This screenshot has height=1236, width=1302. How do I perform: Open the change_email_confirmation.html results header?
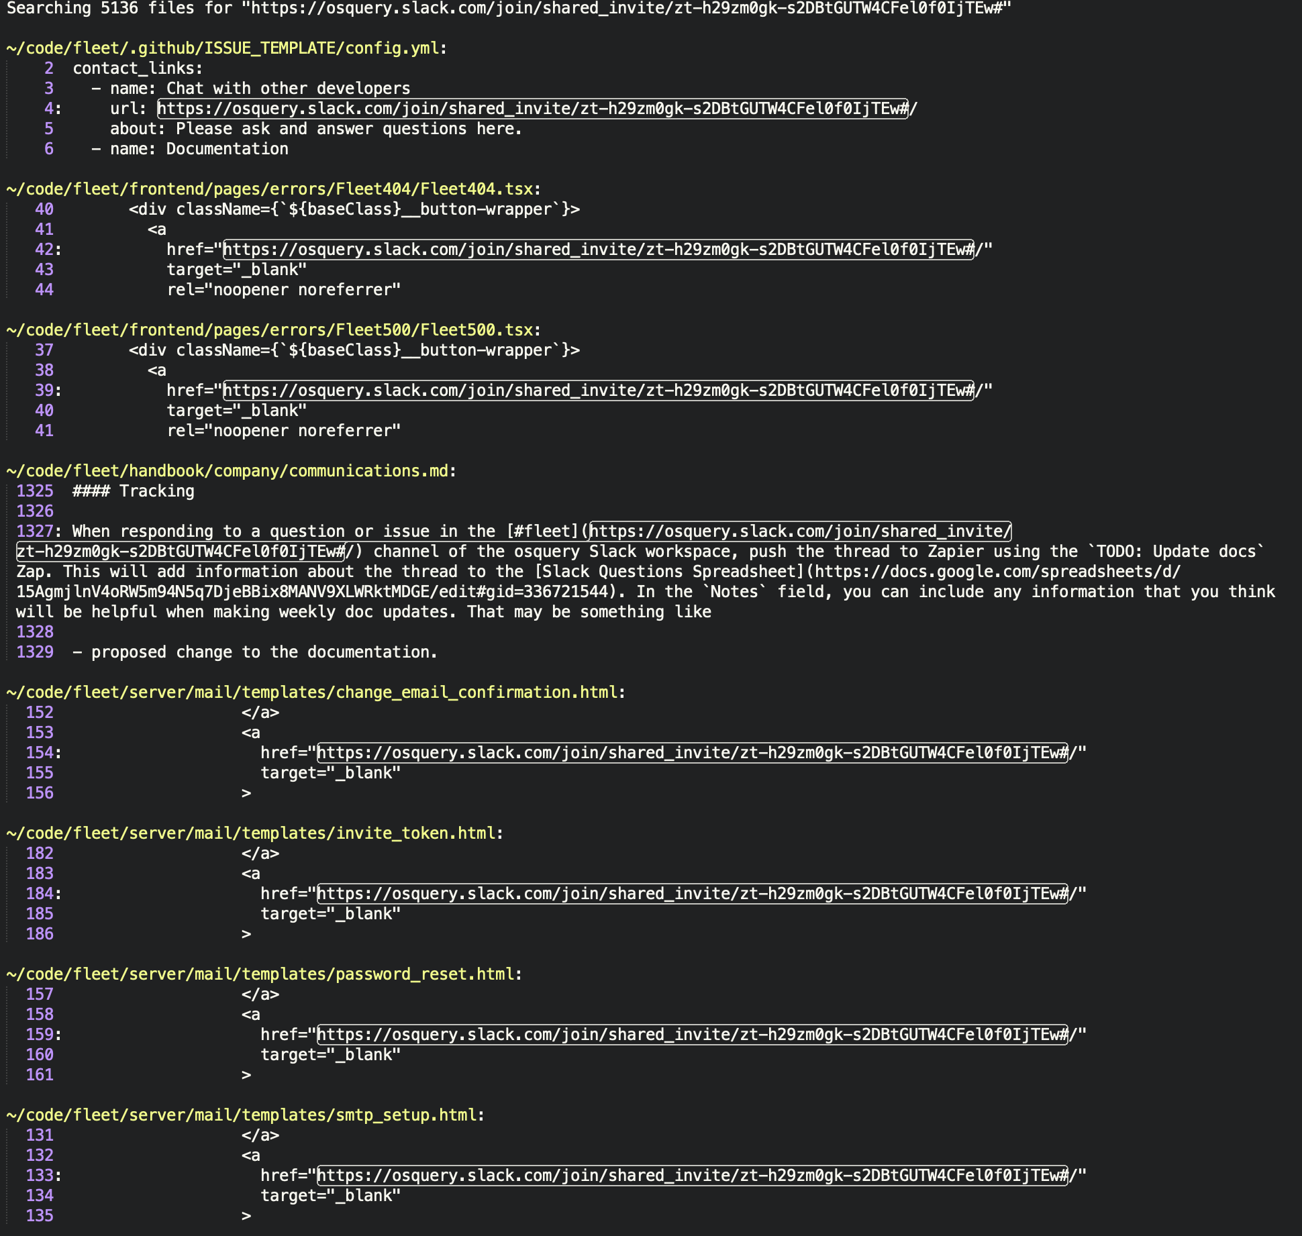click(x=315, y=691)
